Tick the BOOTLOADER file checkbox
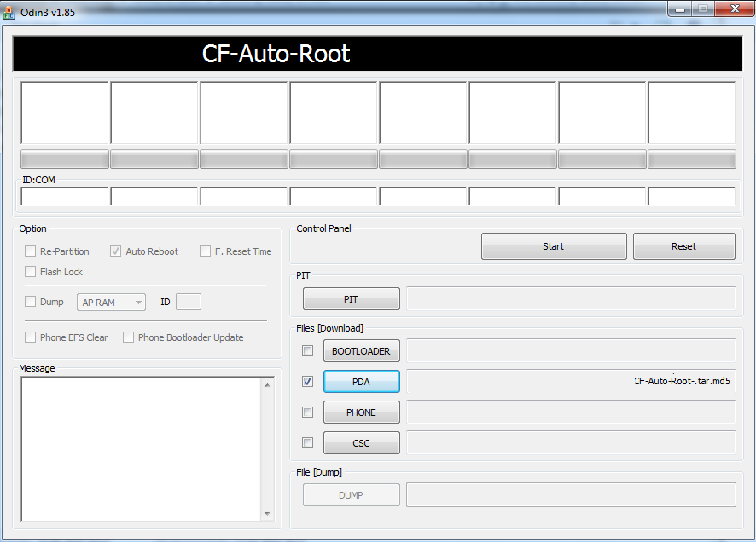Screen dimensions: 756x542 pyautogui.click(x=308, y=351)
